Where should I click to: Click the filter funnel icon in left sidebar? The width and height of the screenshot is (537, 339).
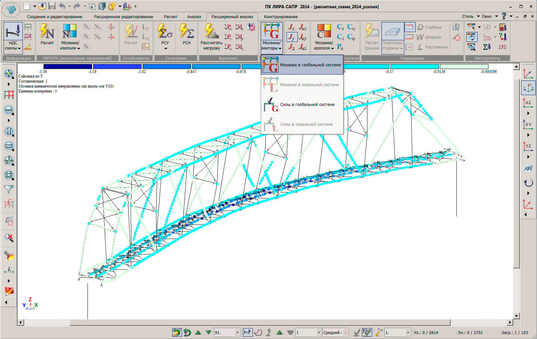tap(9, 189)
